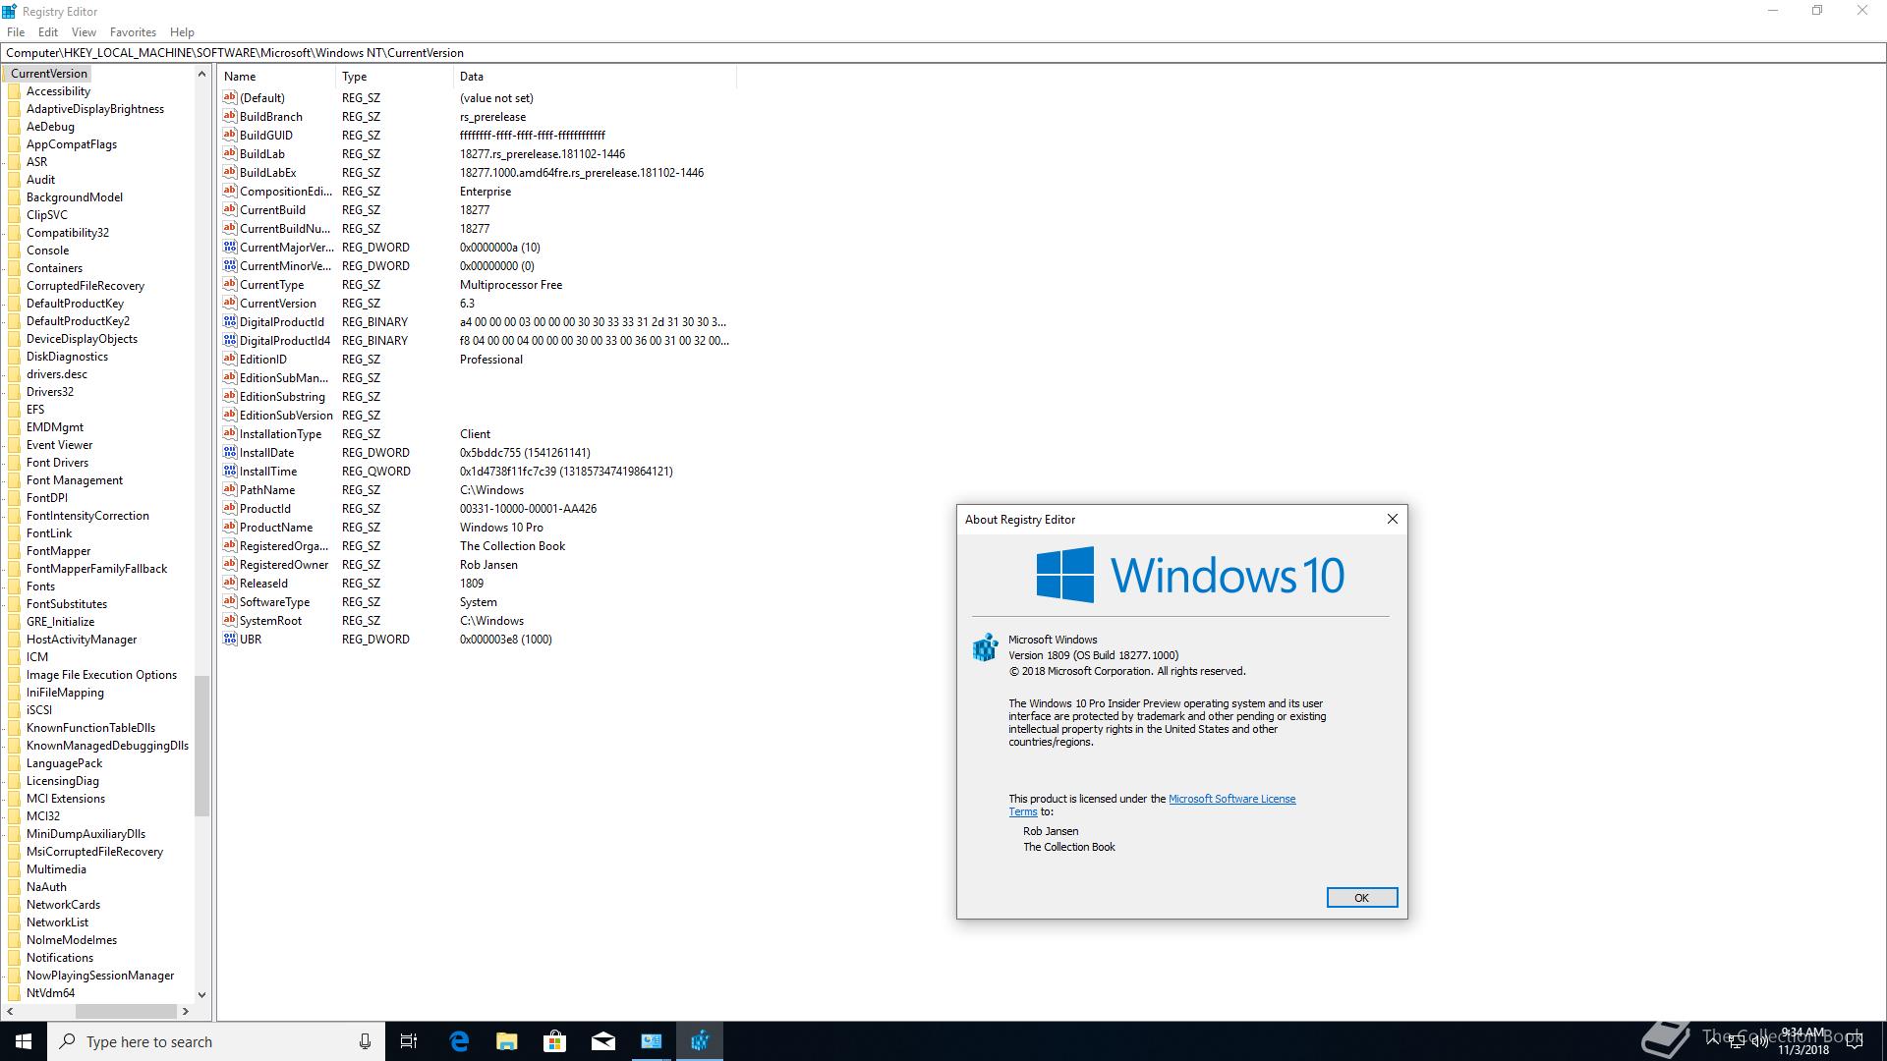Select the AppCompatFlags key
The width and height of the screenshot is (1887, 1061).
(72, 144)
